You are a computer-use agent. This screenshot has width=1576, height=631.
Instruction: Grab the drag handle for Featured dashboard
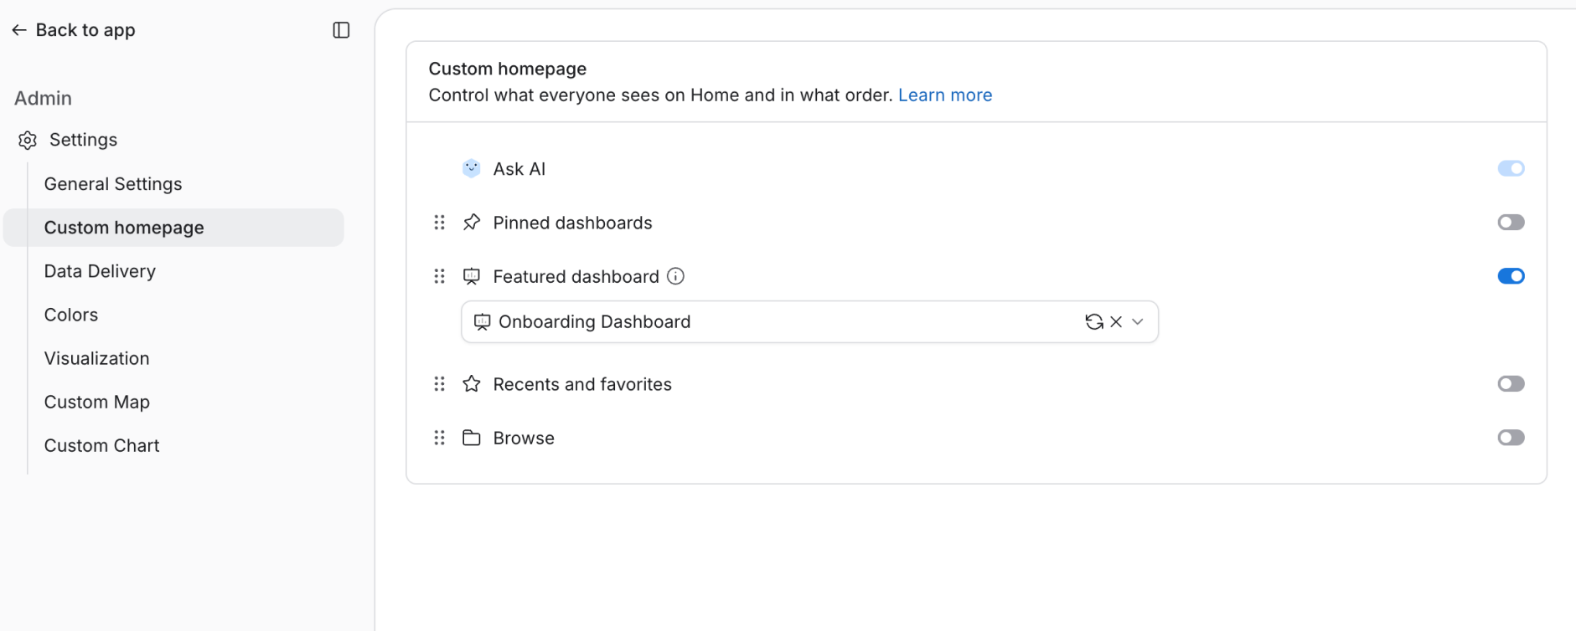coord(439,276)
